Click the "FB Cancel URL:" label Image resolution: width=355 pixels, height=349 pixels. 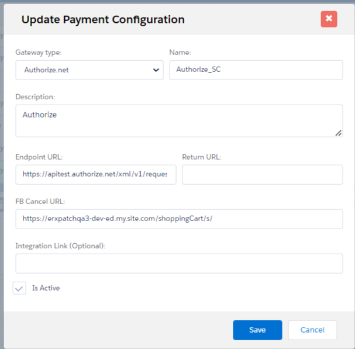click(40, 201)
